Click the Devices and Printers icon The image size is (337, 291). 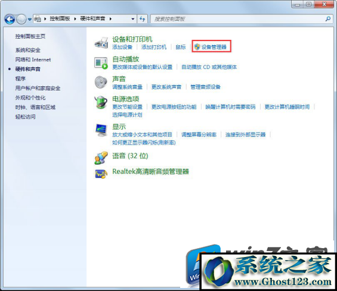(x=101, y=43)
